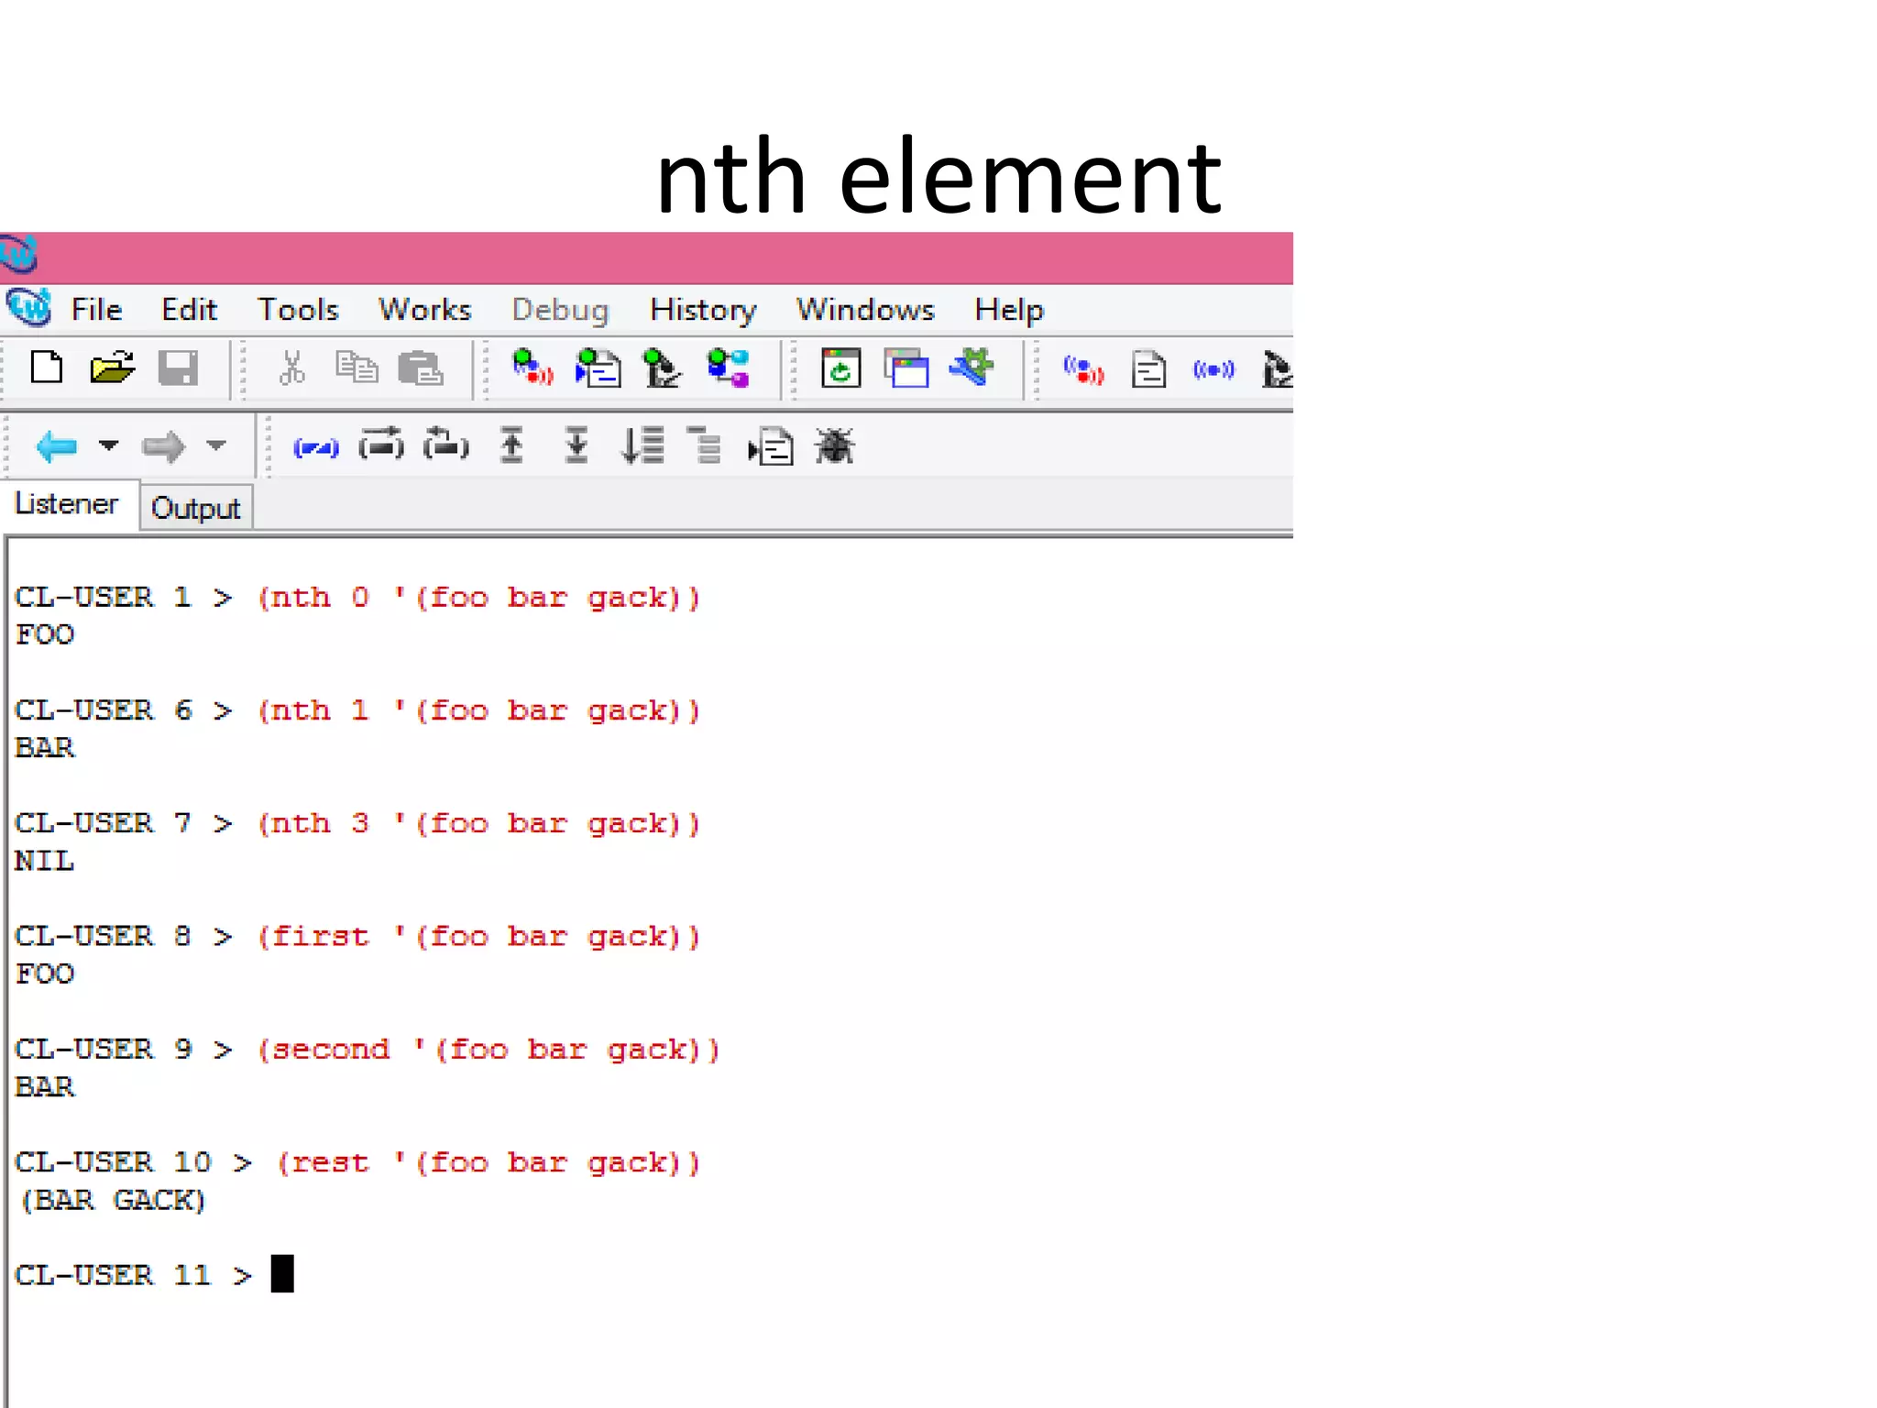Click the plain document Editor icon

click(1148, 370)
